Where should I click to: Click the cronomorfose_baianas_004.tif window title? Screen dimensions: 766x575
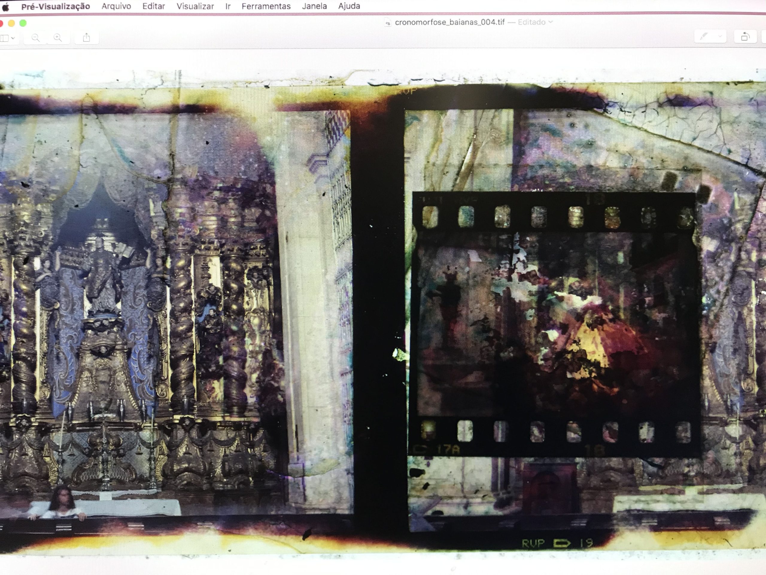click(449, 22)
